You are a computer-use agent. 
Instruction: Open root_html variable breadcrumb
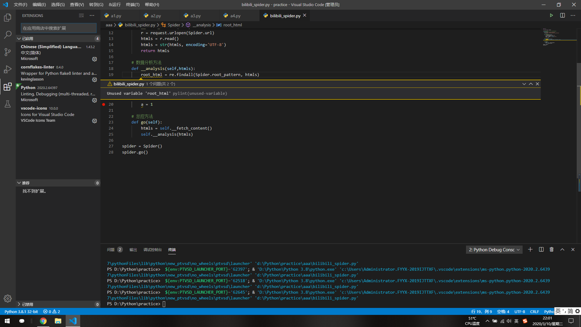229,25
